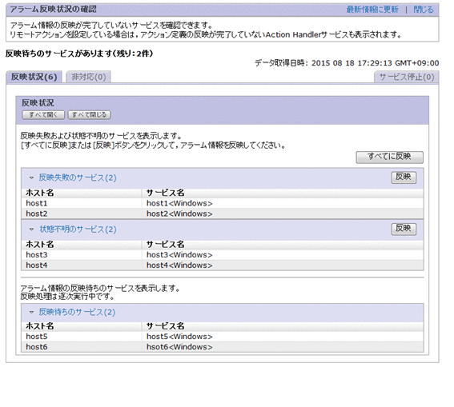Select the host1 host name cell
This screenshot has width=454, height=407.
pos(82,203)
